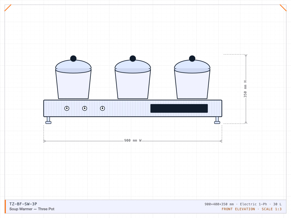Click the body of the right soup pot
The height and width of the screenshot is (218, 291).
192,84
